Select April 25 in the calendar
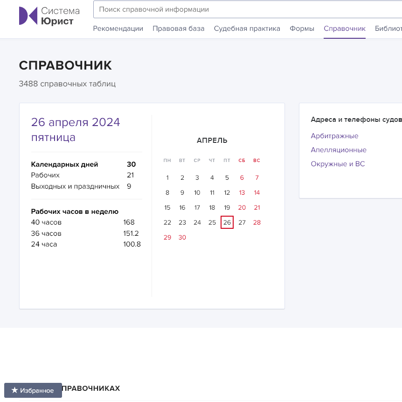 [212, 222]
